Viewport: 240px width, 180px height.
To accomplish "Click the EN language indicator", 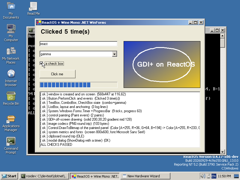I will [214, 176].
